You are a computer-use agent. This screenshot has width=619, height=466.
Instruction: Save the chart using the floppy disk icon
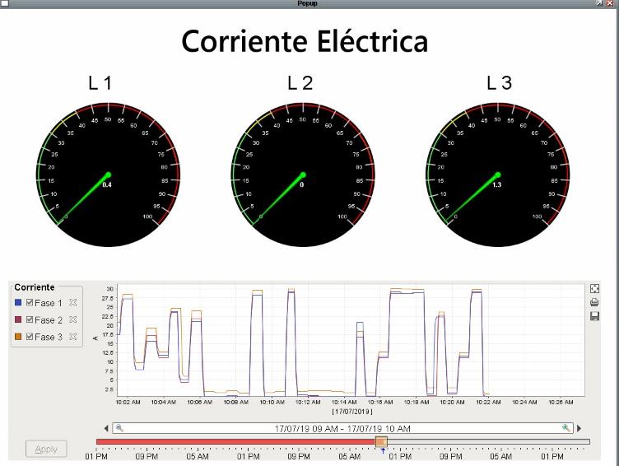click(x=594, y=315)
